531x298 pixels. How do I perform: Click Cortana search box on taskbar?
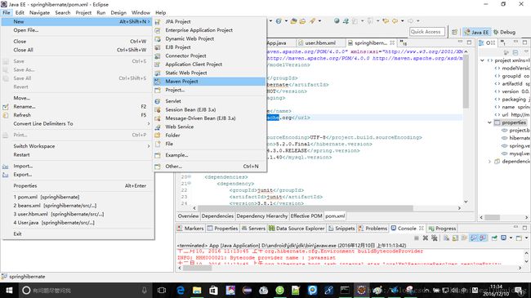[x=85, y=290]
